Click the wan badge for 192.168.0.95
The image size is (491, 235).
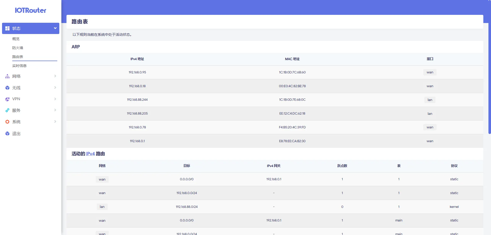coord(430,72)
